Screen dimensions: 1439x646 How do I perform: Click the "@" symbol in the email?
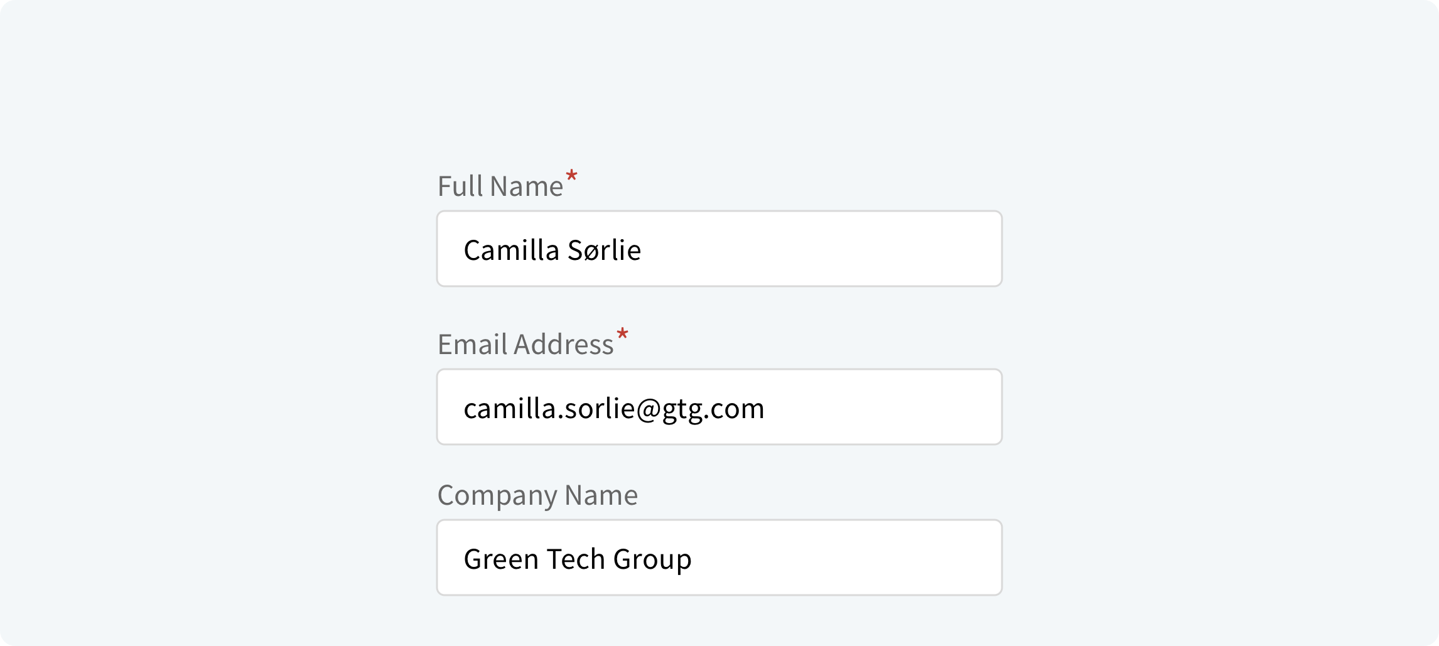(x=649, y=409)
